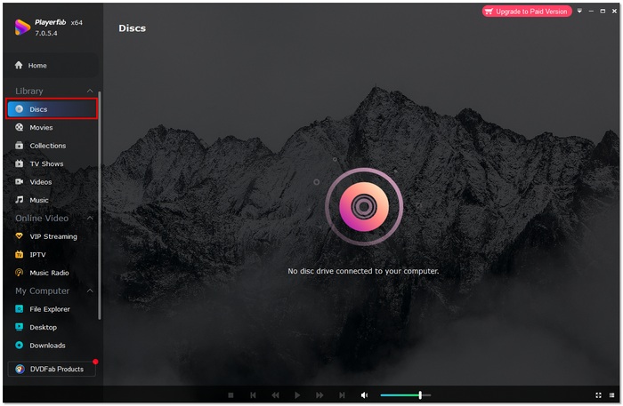
Task: Open Collections in the sidebar
Action: click(47, 146)
